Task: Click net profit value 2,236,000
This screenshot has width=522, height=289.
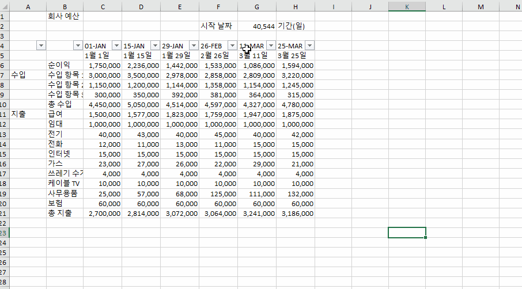Action: pos(141,66)
